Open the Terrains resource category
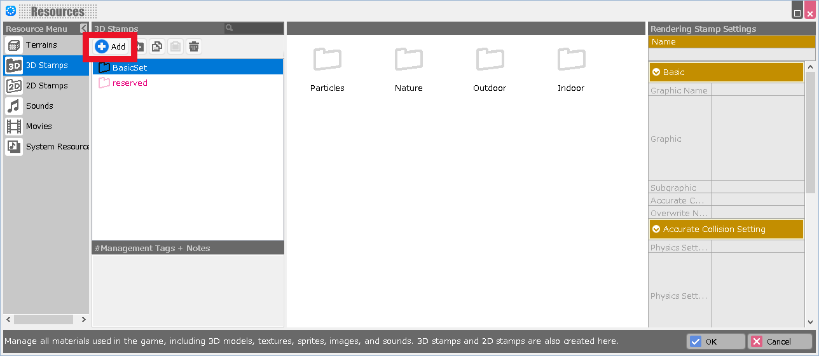The width and height of the screenshot is (819, 356). pyautogui.click(x=41, y=45)
